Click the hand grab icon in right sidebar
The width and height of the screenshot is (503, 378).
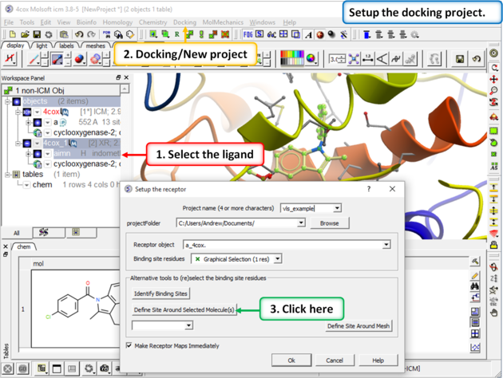(x=494, y=313)
